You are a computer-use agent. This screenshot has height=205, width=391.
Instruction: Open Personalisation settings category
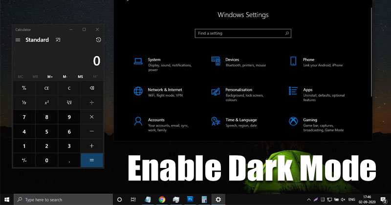pyautogui.click(x=238, y=94)
